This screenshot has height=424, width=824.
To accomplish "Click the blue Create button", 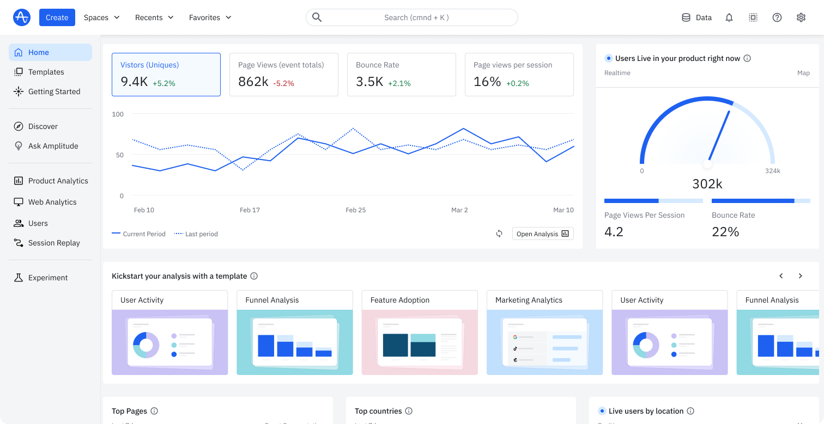I will pos(57,17).
